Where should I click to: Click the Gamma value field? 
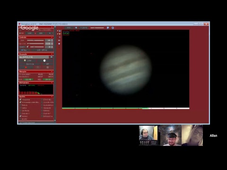(x=48, y=47)
